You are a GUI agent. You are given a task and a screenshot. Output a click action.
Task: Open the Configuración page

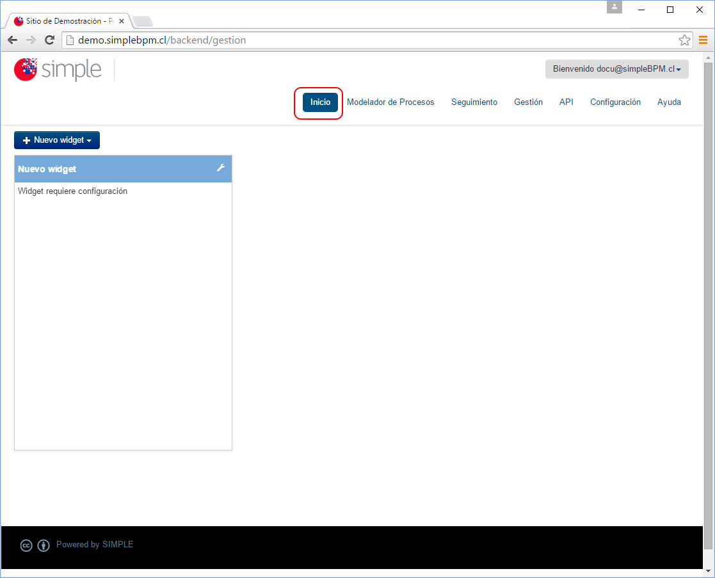pyautogui.click(x=615, y=102)
